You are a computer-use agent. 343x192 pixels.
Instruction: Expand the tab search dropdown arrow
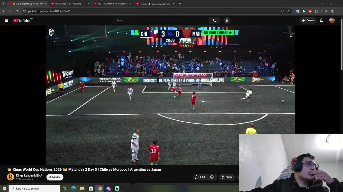click(x=3, y=4)
